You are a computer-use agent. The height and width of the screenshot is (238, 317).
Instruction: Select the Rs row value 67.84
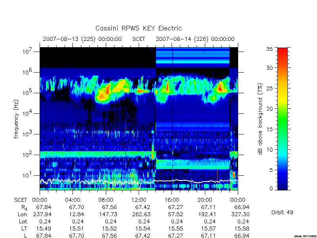coord(44,207)
